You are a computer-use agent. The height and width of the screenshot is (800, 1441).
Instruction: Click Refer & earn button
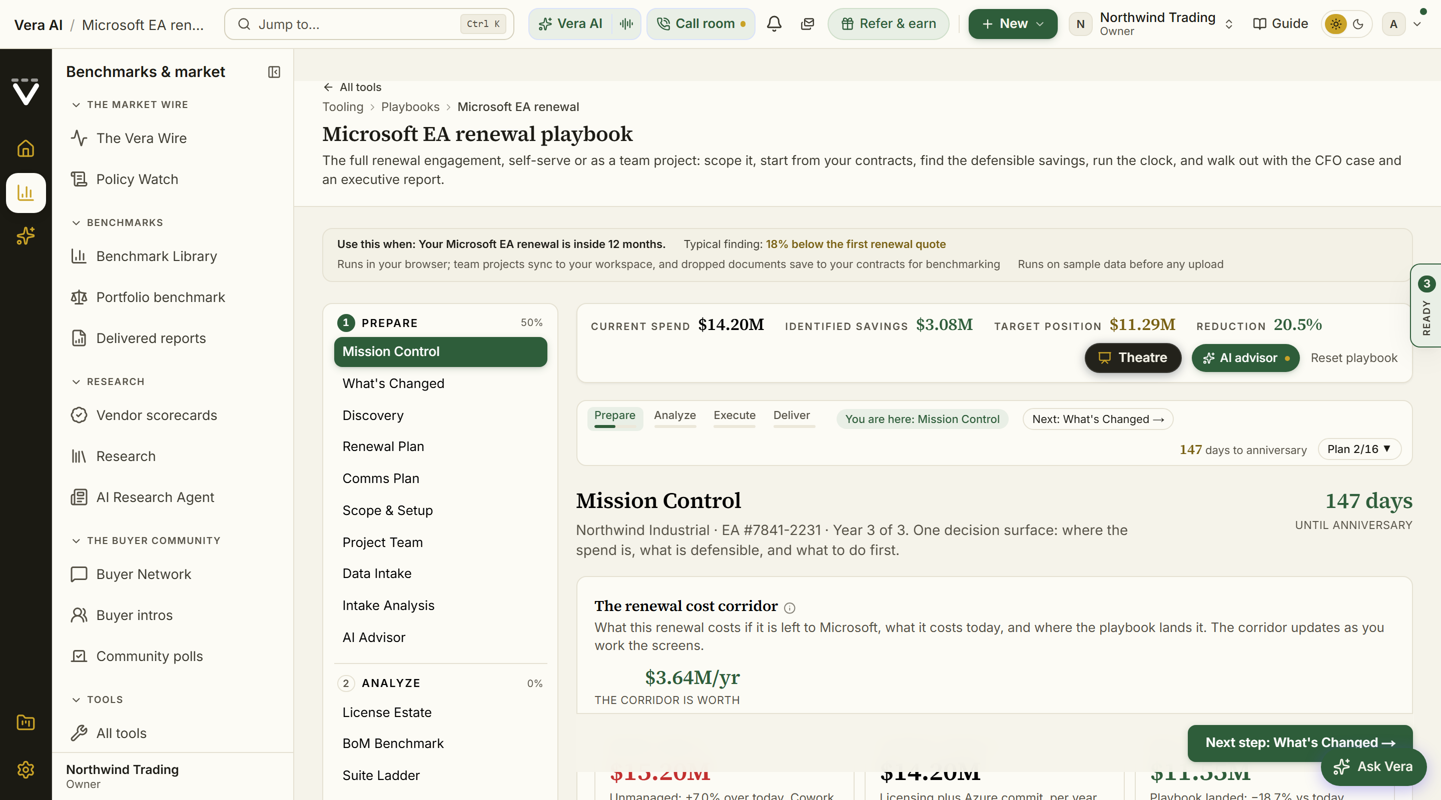888,24
